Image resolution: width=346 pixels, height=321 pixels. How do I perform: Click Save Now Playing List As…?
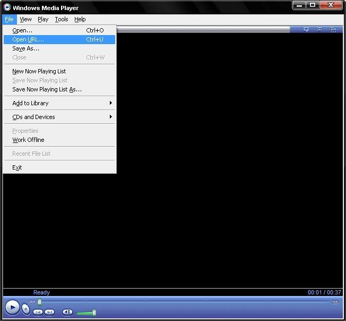[x=47, y=89]
